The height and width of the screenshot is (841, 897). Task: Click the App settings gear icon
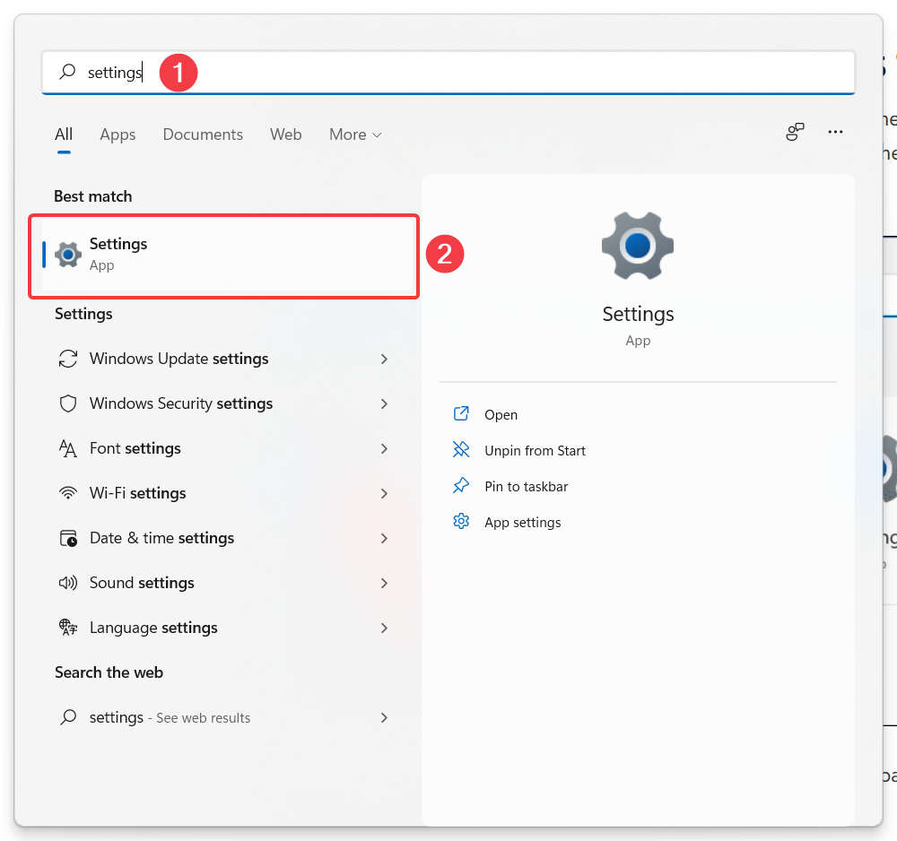(461, 522)
